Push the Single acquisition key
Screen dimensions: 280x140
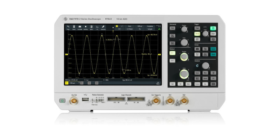[x=213, y=34]
